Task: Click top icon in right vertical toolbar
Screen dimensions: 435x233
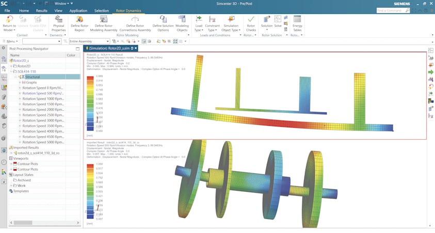Action: 431,51
